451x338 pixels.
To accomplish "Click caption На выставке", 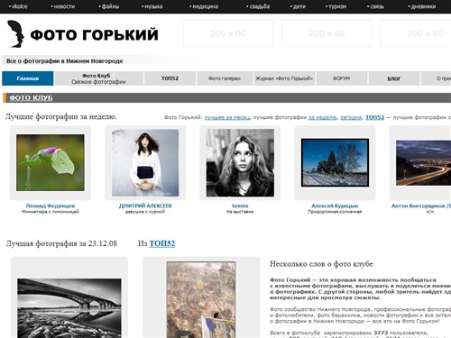I will pos(240,212).
